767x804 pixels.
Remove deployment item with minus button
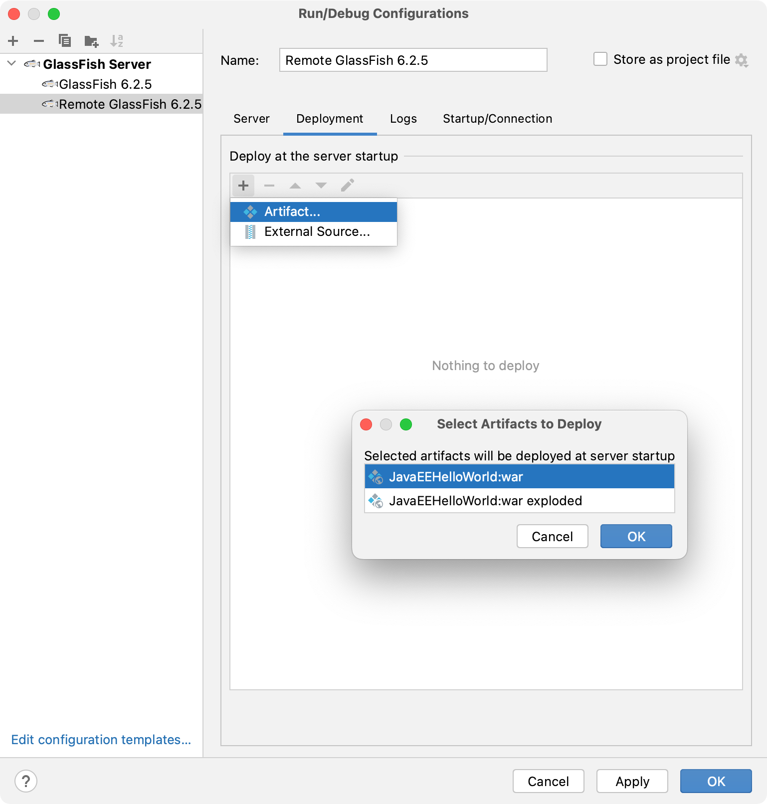tap(269, 186)
